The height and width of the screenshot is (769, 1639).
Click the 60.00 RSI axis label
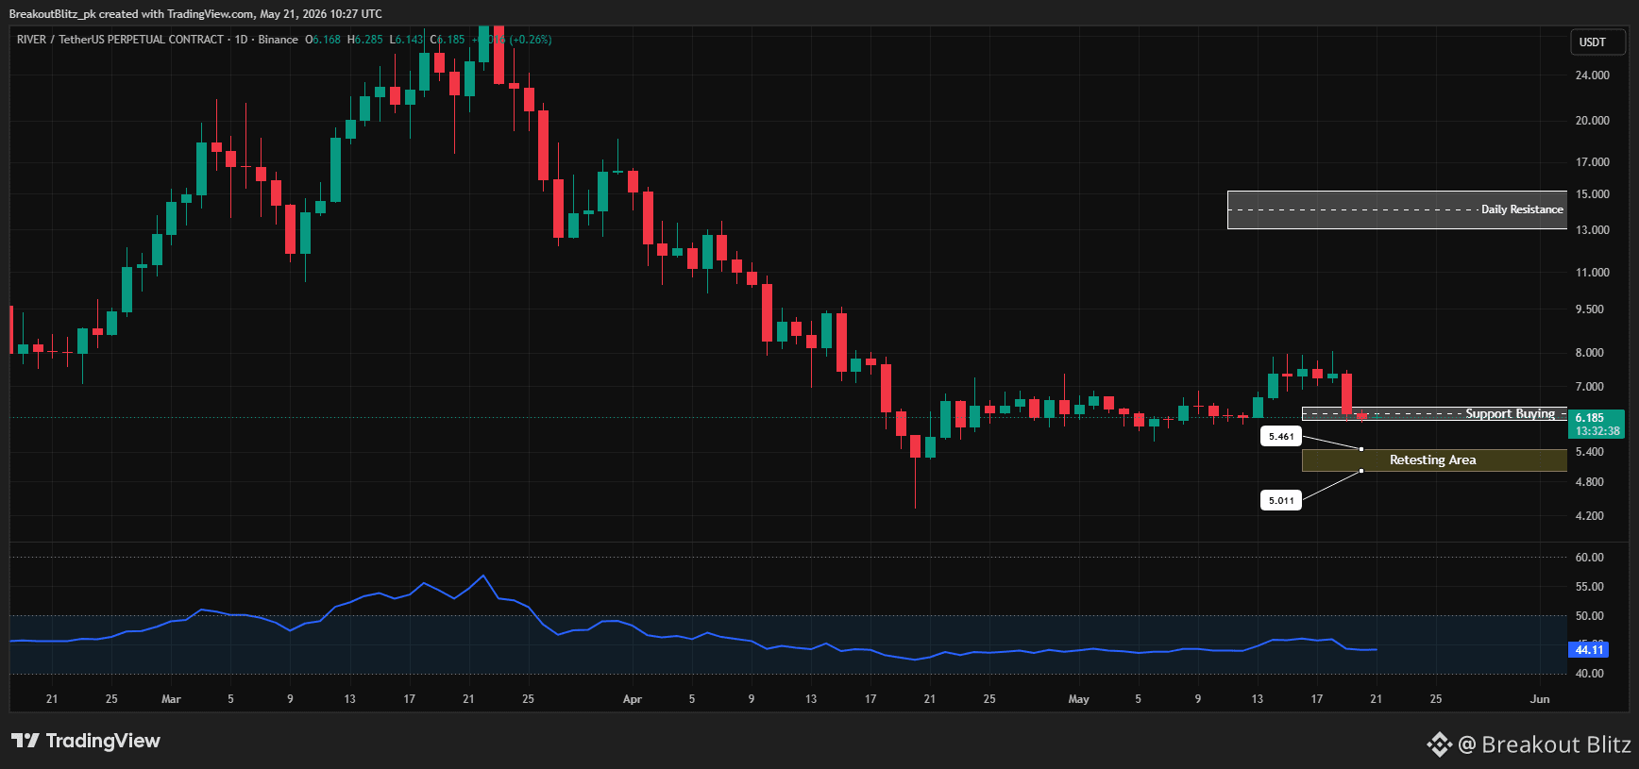click(x=1590, y=558)
